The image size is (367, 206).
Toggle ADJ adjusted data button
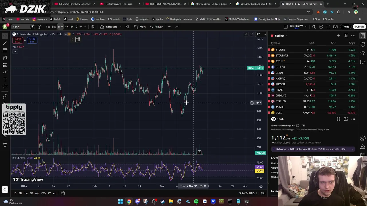pos(263,193)
